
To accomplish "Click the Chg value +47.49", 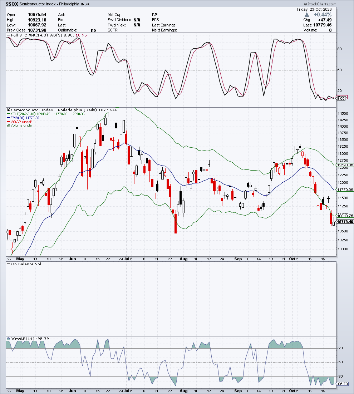I will coord(325,20).
